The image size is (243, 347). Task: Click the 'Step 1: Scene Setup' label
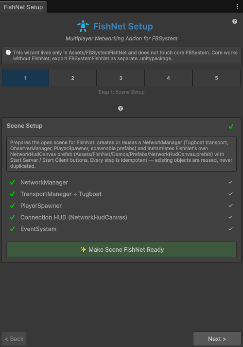point(121,92)
